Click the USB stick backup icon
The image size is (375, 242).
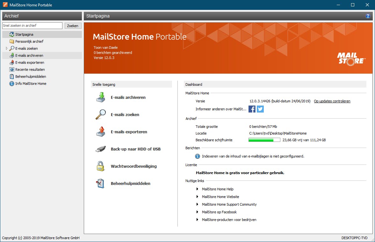pos(101,149)
